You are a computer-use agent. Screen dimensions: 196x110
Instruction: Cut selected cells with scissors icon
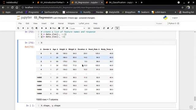(x=28, y=28)
